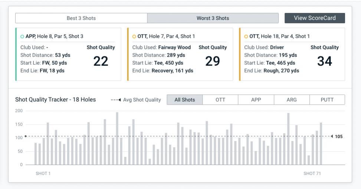The height and width of the screenshot is (189, 361).
Task: Select the shot quality 22 card
Action: tap(68, 54)
